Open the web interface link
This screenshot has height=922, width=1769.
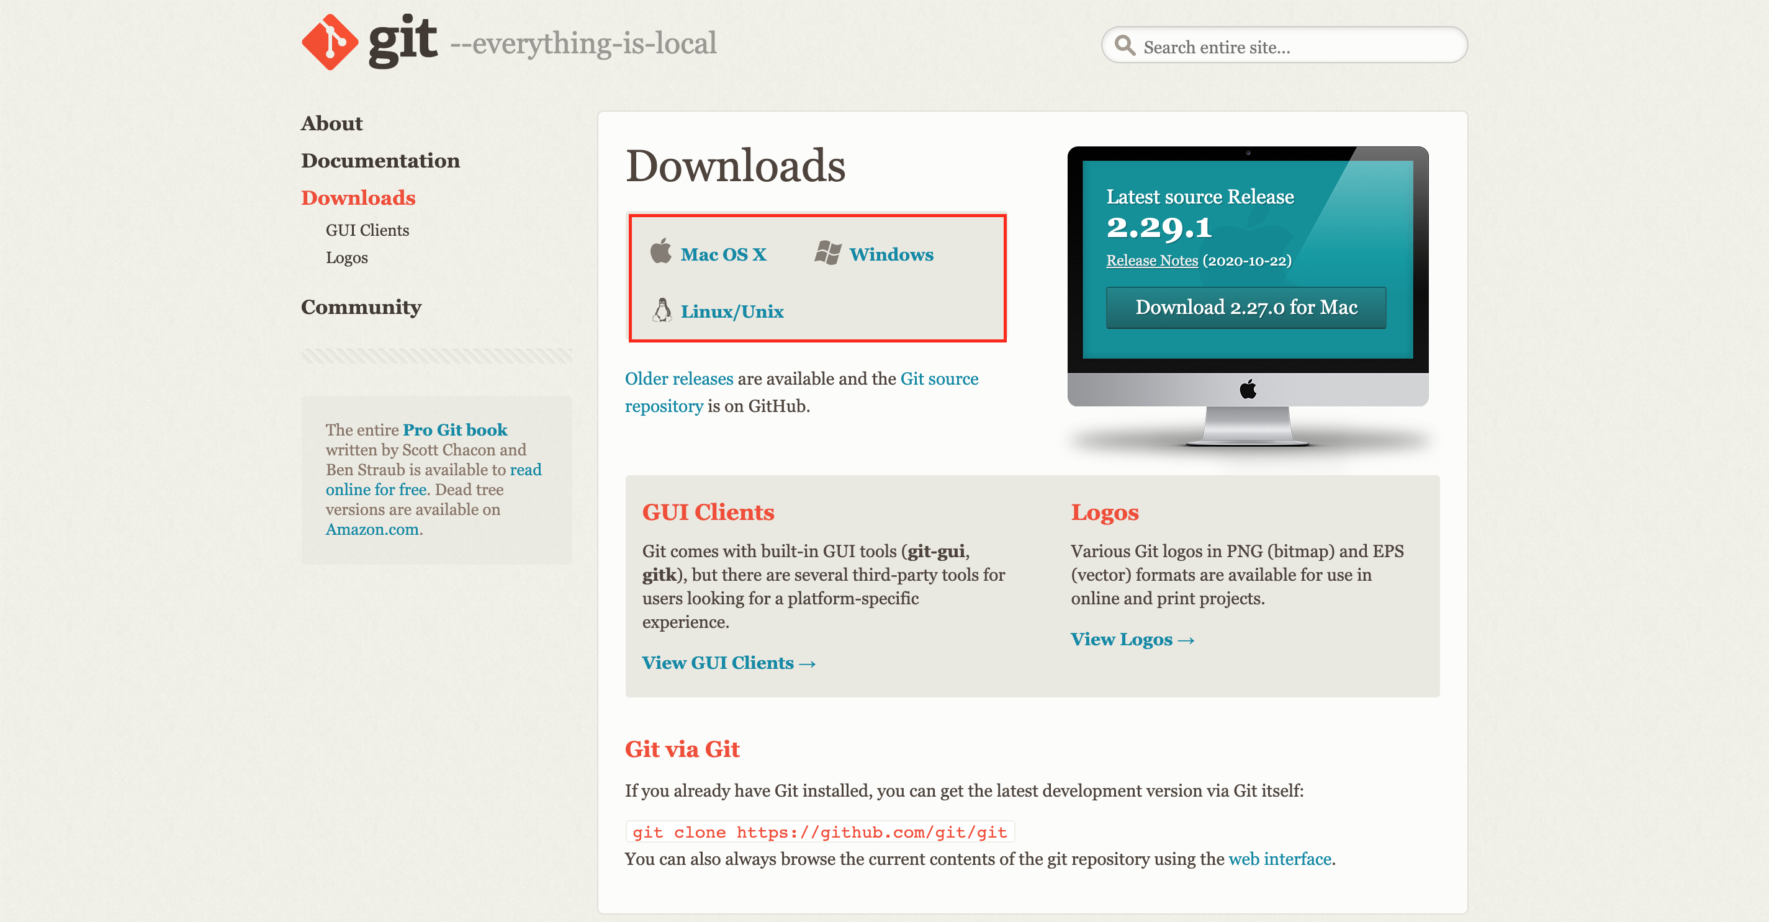[x=1279, y=859]
